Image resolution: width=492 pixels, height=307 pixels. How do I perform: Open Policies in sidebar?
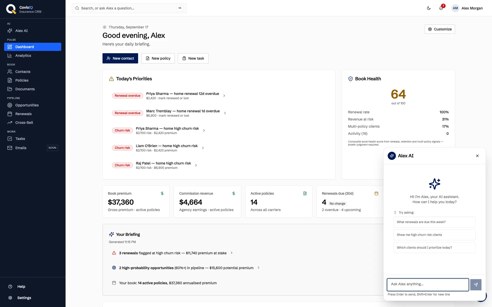pos(33,80)
